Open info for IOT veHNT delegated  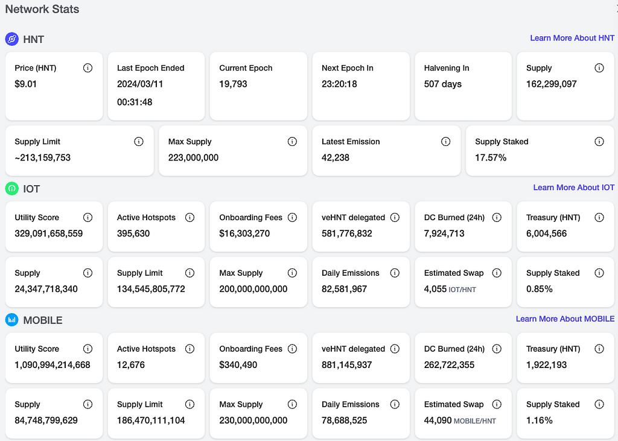tap(395, 217)
